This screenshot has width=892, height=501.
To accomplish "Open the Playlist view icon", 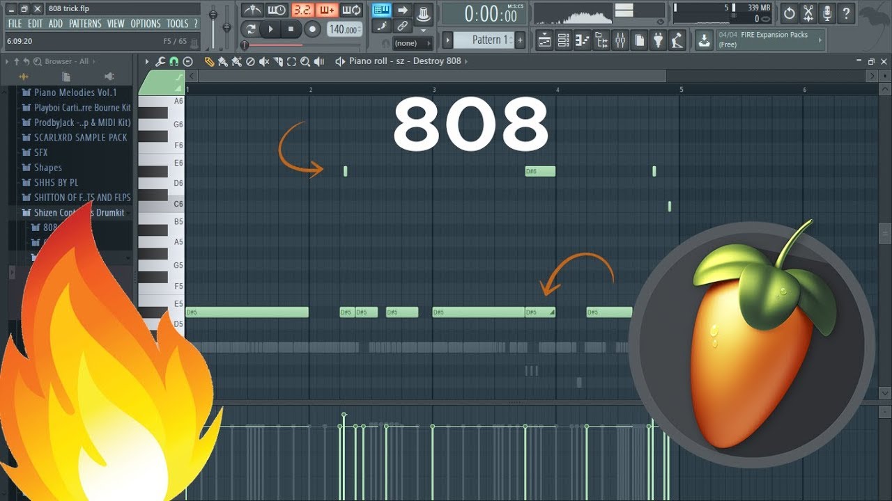I will tap(544, 40).
